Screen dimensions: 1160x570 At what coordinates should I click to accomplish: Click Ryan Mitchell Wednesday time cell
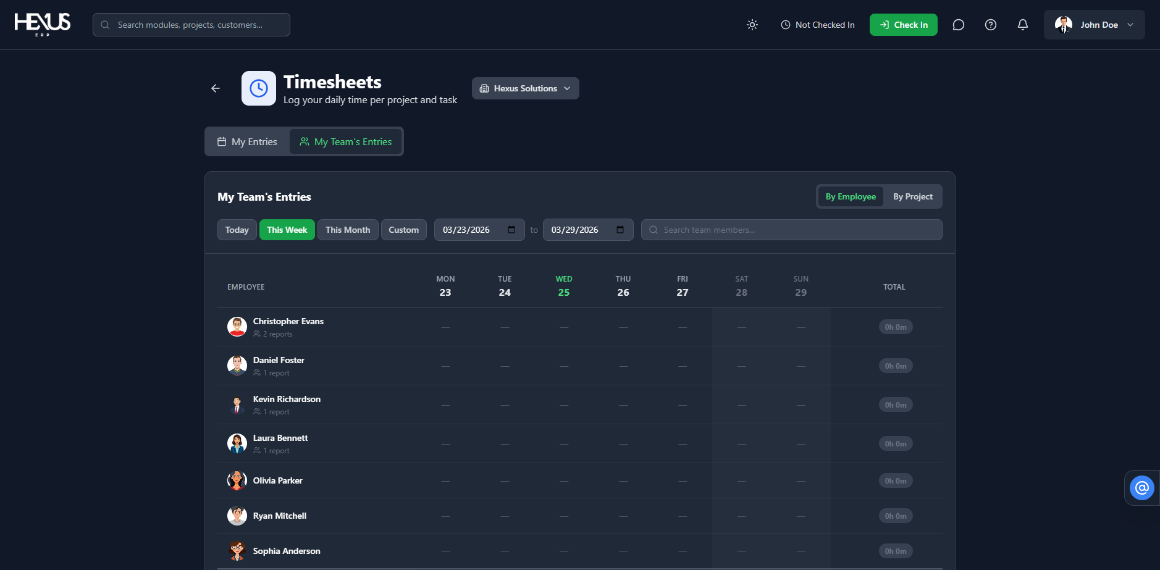tap(564, 516)
